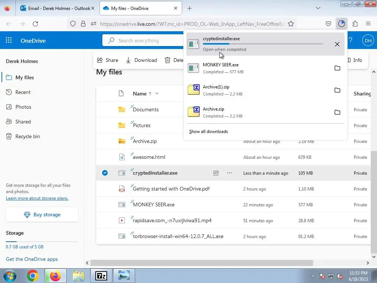Click the tracking protection shield icon

[x=73, y=24]
